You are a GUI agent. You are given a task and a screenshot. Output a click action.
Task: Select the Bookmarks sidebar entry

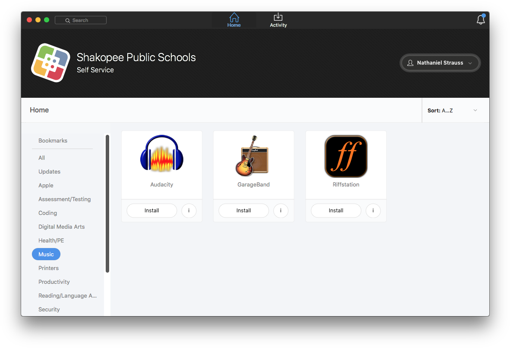[x=53, y=140]
